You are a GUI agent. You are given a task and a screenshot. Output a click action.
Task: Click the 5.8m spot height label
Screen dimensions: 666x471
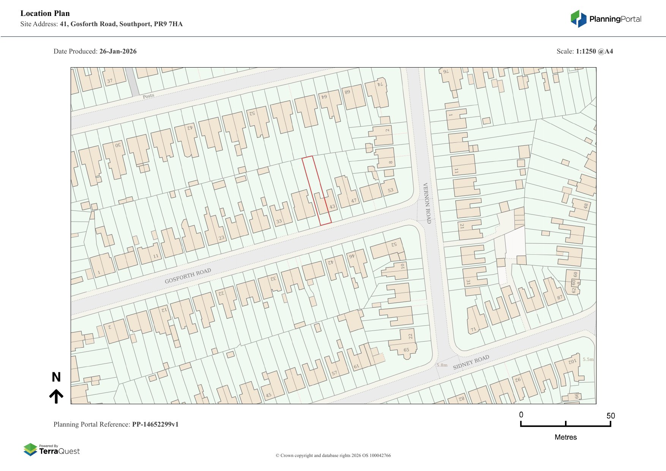point(442,365)
